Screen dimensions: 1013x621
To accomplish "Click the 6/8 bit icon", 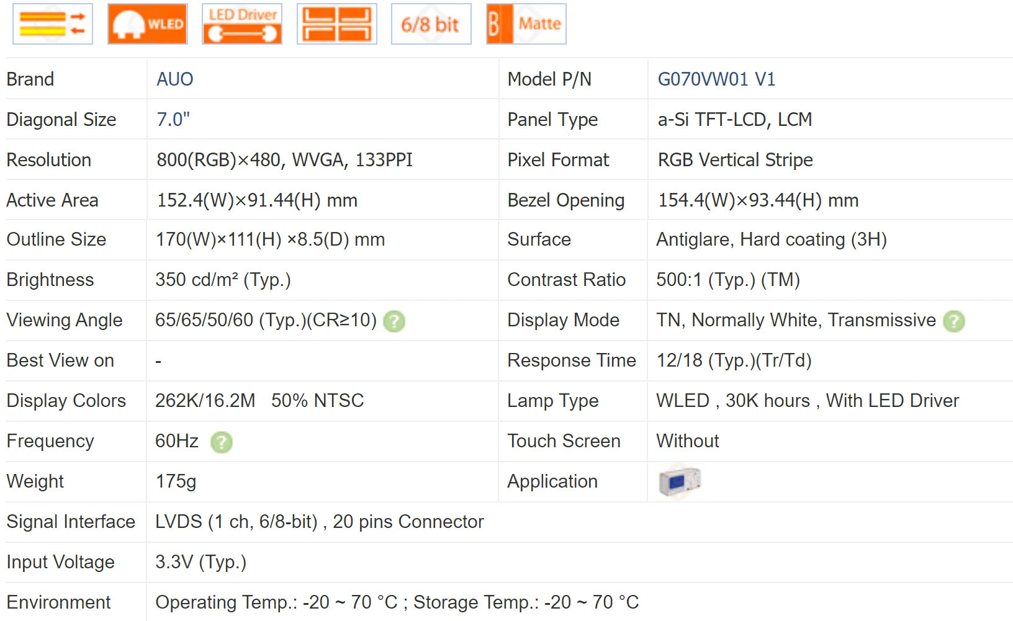I will 431,24.
